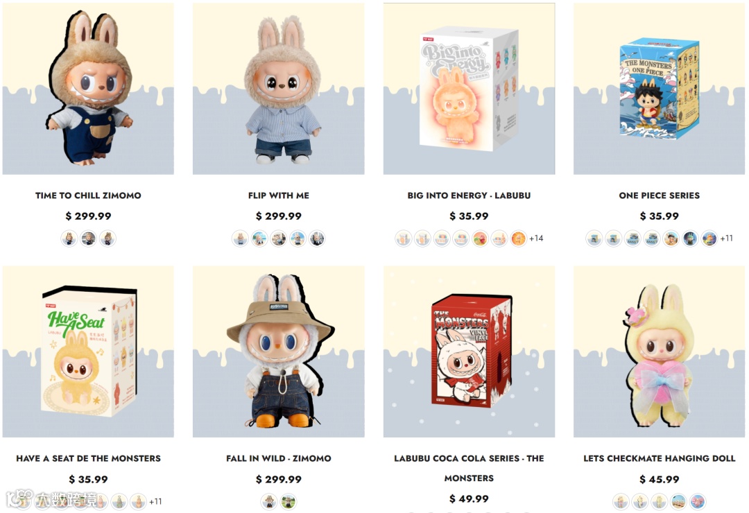Screen dimensions: 749x513
Task: Click the TIME TO CHILL ZIMOMO title
Action: pos(88,195)
